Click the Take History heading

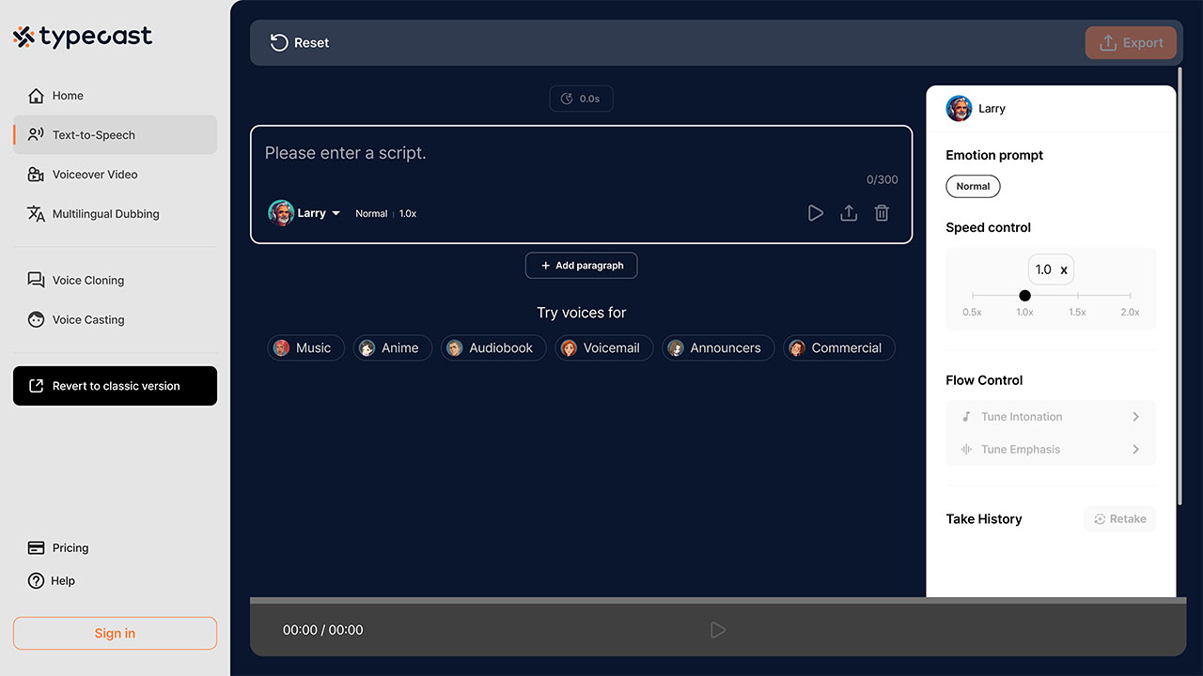984,519
